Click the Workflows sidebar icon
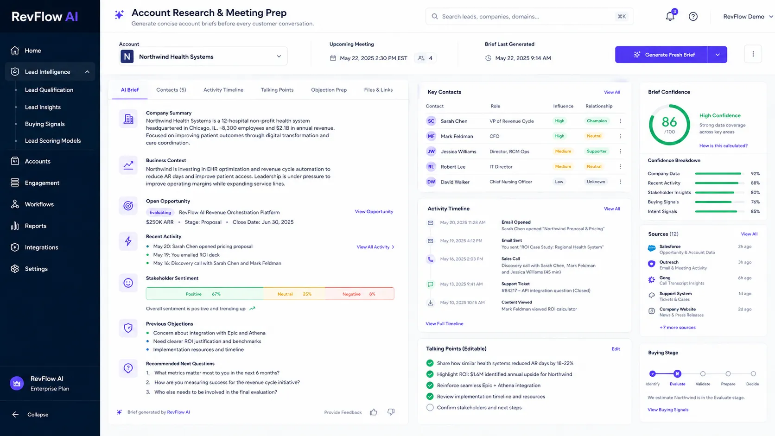Image resolution: width=775 pixels, height=436 pixels. point(15,204)
